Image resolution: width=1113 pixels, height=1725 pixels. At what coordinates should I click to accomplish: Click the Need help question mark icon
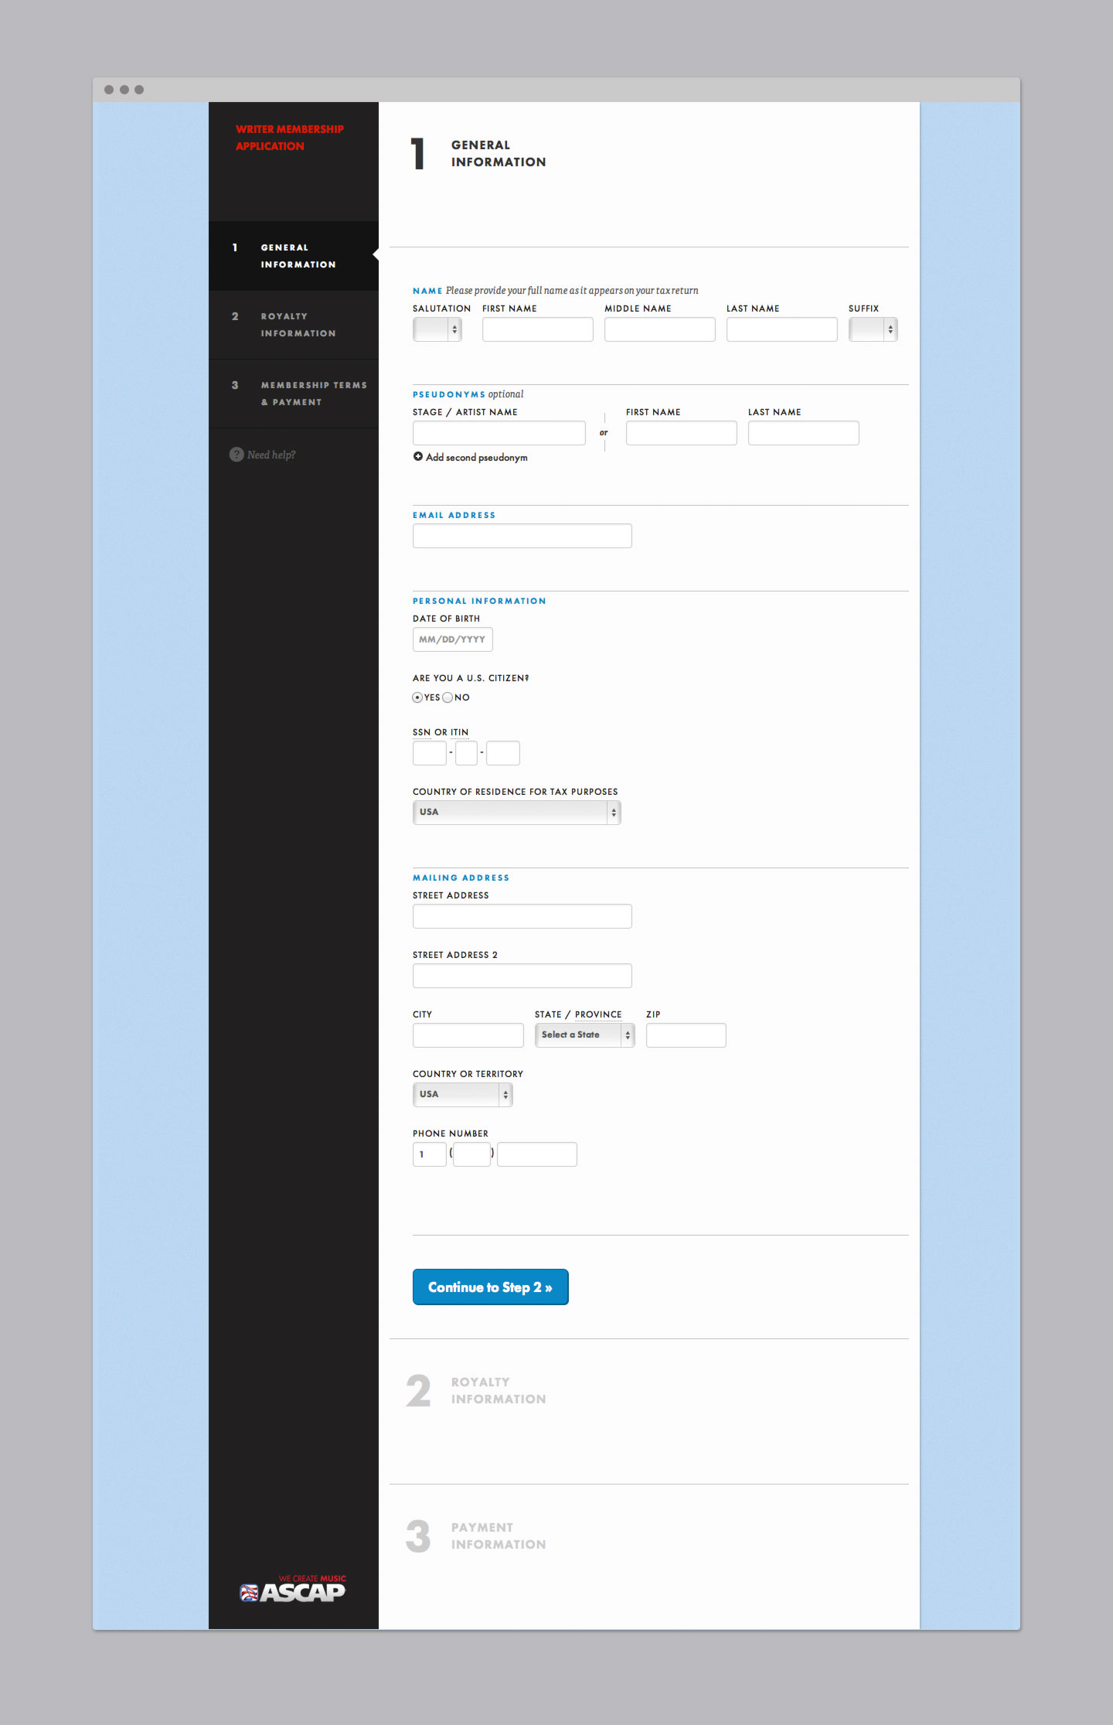pyautogui.click(x=237, y=455)
